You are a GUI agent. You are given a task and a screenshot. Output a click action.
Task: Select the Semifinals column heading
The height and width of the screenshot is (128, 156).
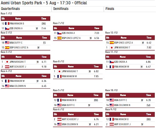click(61, 9)
